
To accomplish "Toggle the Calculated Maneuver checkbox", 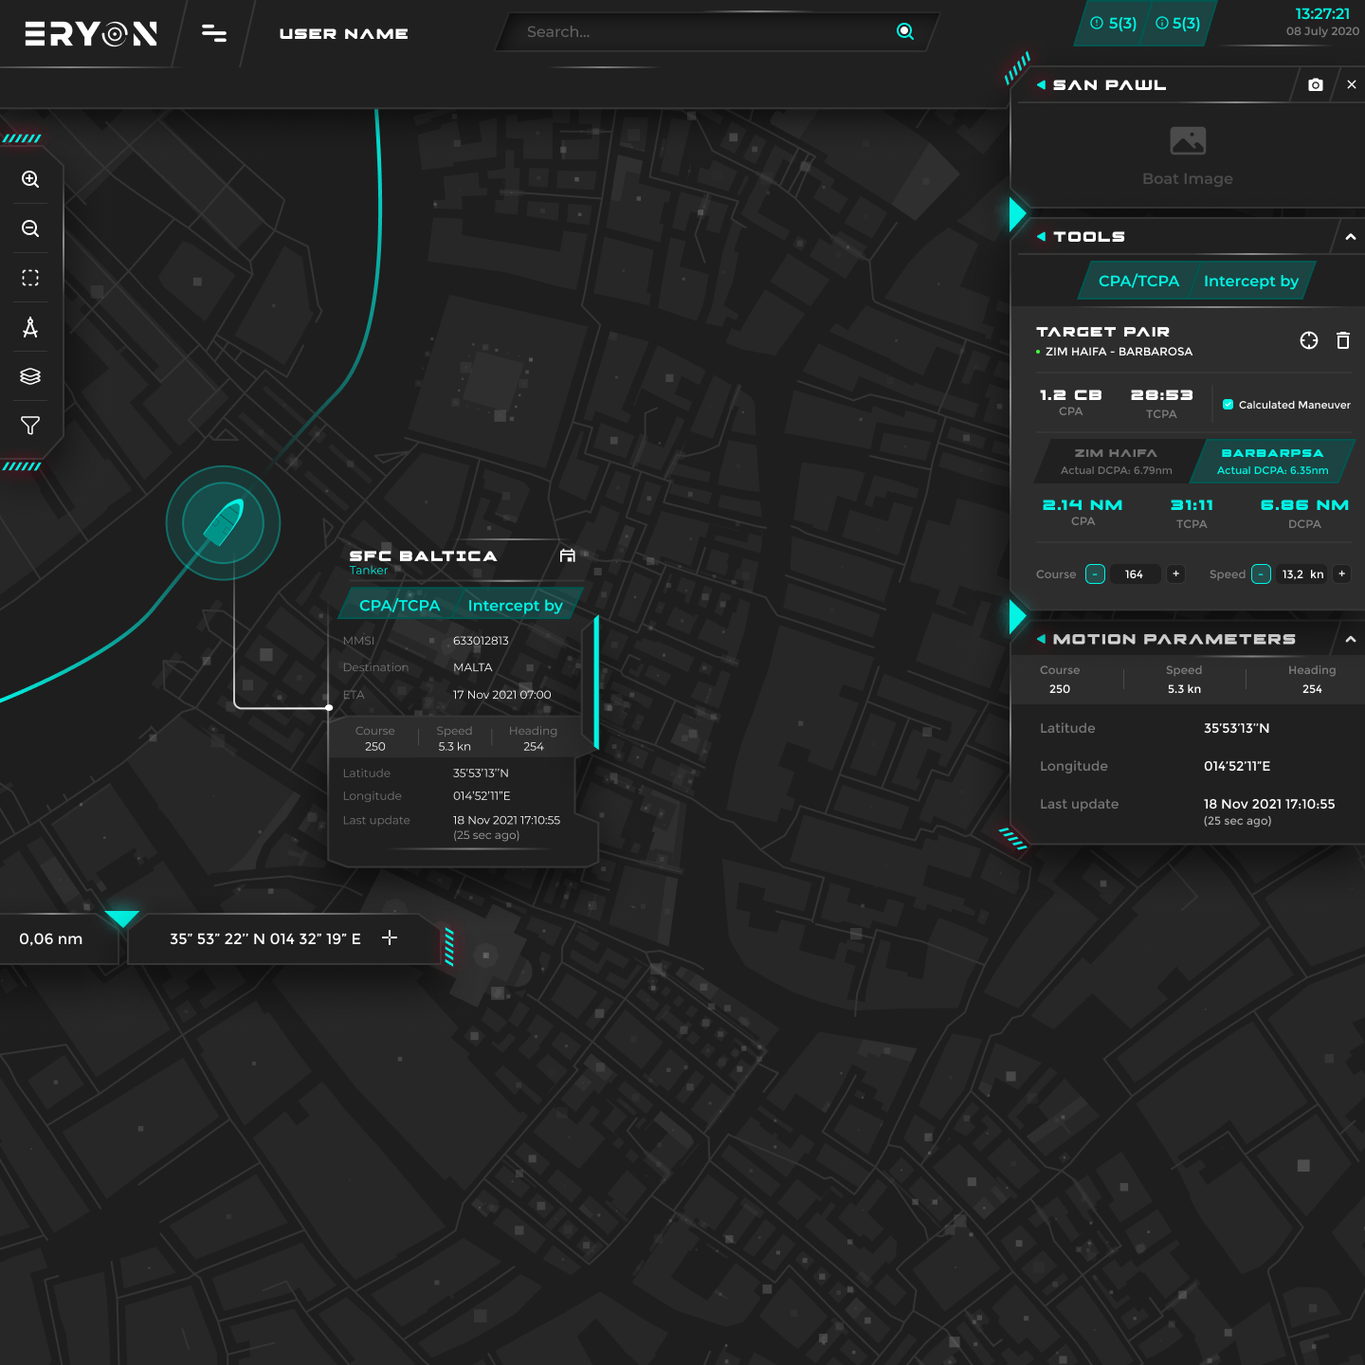I will click(1228, 405).
